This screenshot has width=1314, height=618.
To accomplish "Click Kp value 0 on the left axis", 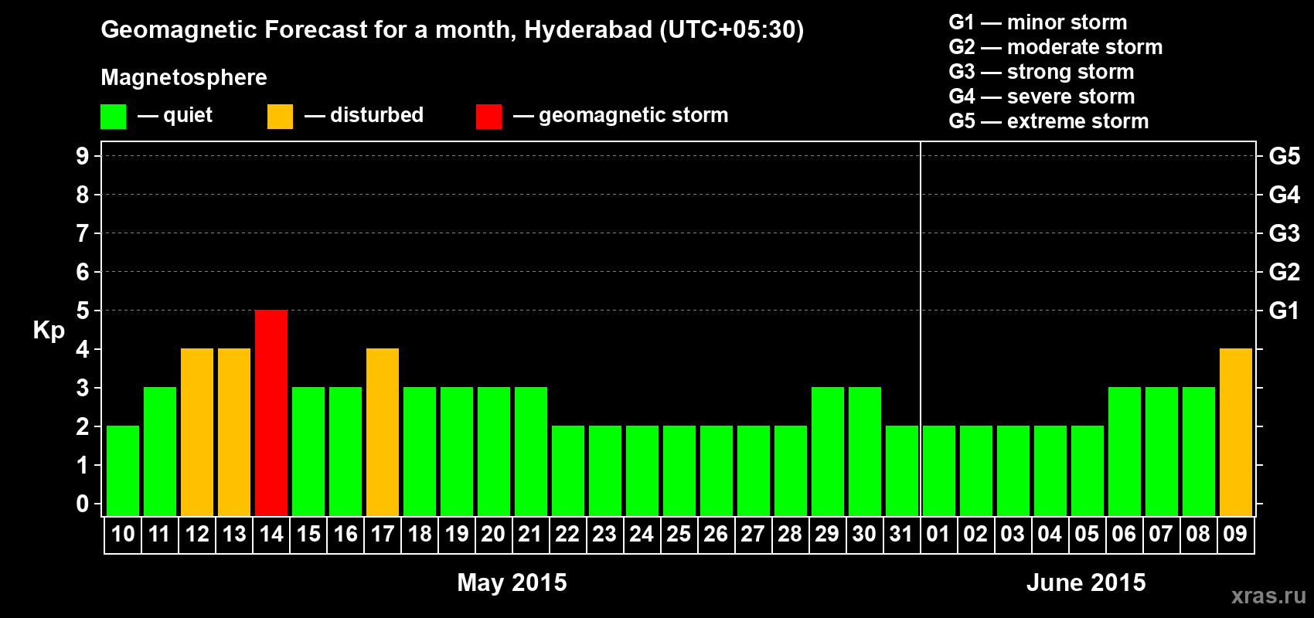I will pos(83,504).
